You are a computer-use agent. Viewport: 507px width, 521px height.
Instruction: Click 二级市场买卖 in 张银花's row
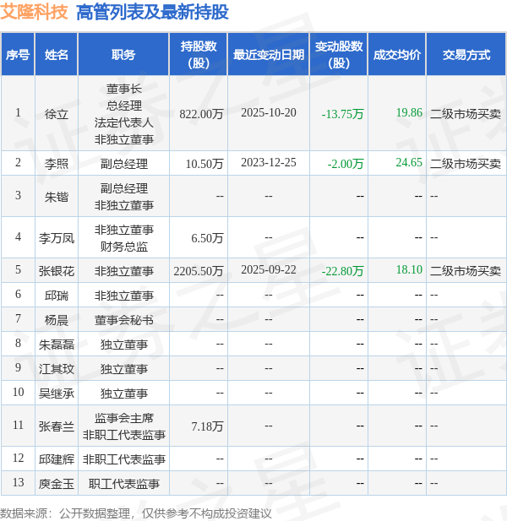click(x=466, y=271)
